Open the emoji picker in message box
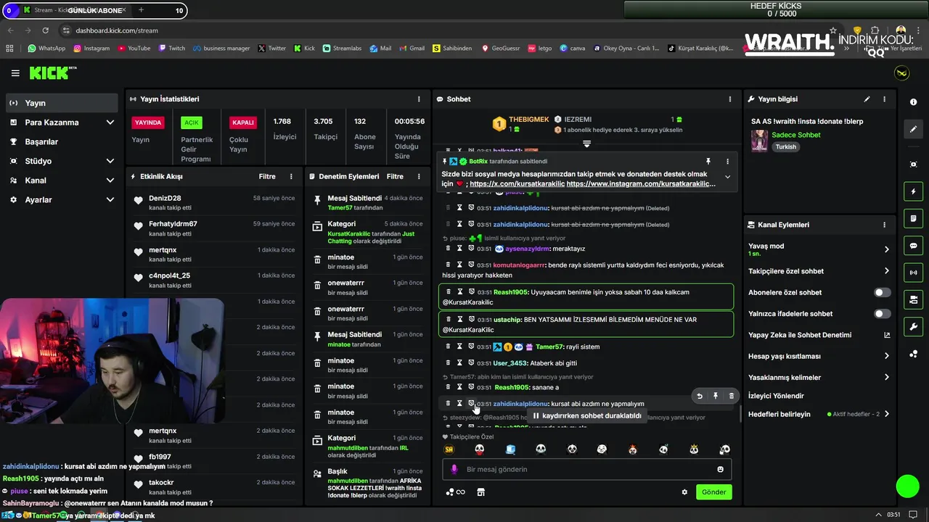 tap(721, 470)
